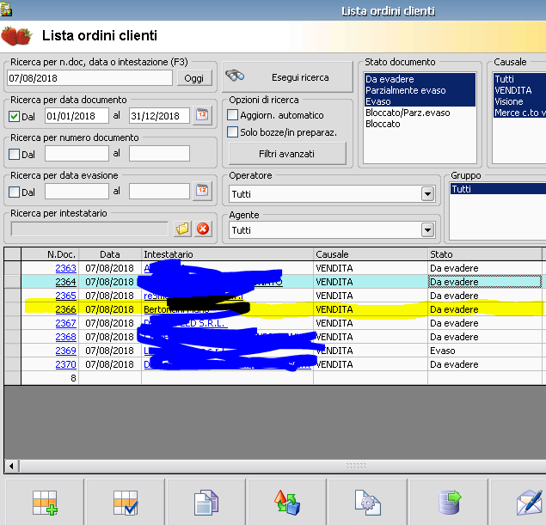Click the yellow folder icon for intestatario

pyautogui.click(x=182, y=229)
